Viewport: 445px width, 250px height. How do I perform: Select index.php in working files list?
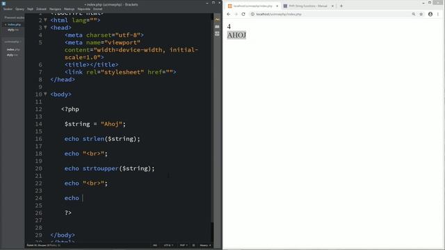click(x=14, y=25)
